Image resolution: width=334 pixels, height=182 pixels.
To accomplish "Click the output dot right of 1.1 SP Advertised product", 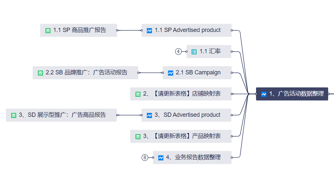I will coord(232,30).
